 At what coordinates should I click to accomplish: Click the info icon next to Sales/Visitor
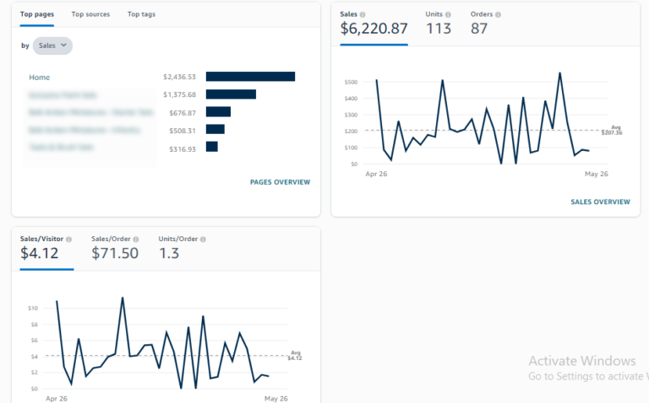(68, 239)
